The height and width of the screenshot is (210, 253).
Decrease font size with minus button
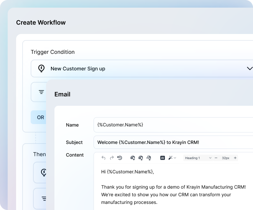tap(216, 158)
